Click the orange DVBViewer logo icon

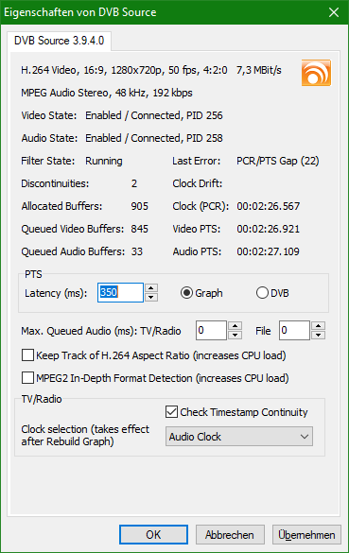[316, 73]
